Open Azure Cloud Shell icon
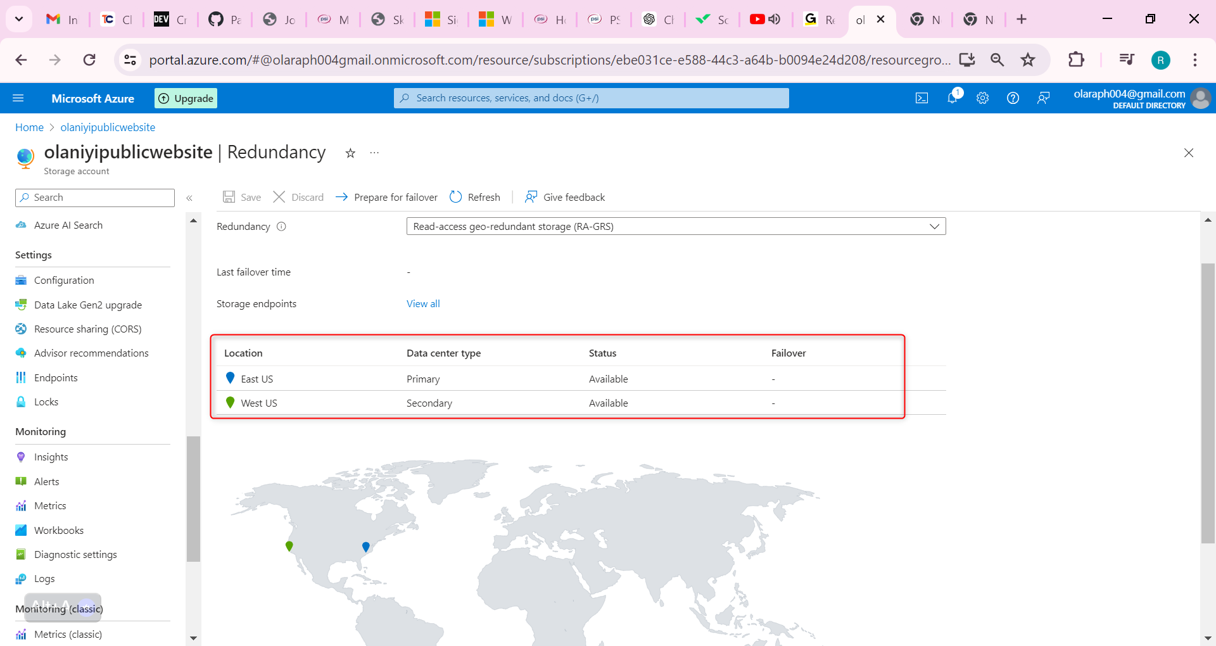 (921, 98)
